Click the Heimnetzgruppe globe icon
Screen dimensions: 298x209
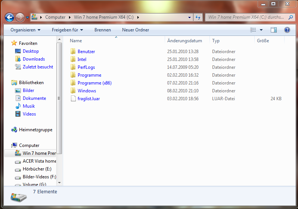(x=14, y=130)
